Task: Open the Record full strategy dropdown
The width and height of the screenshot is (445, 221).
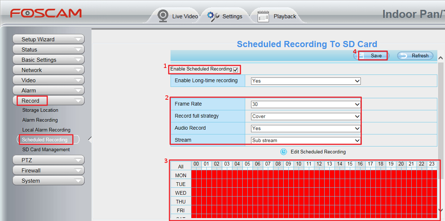Action: [306, 117]
